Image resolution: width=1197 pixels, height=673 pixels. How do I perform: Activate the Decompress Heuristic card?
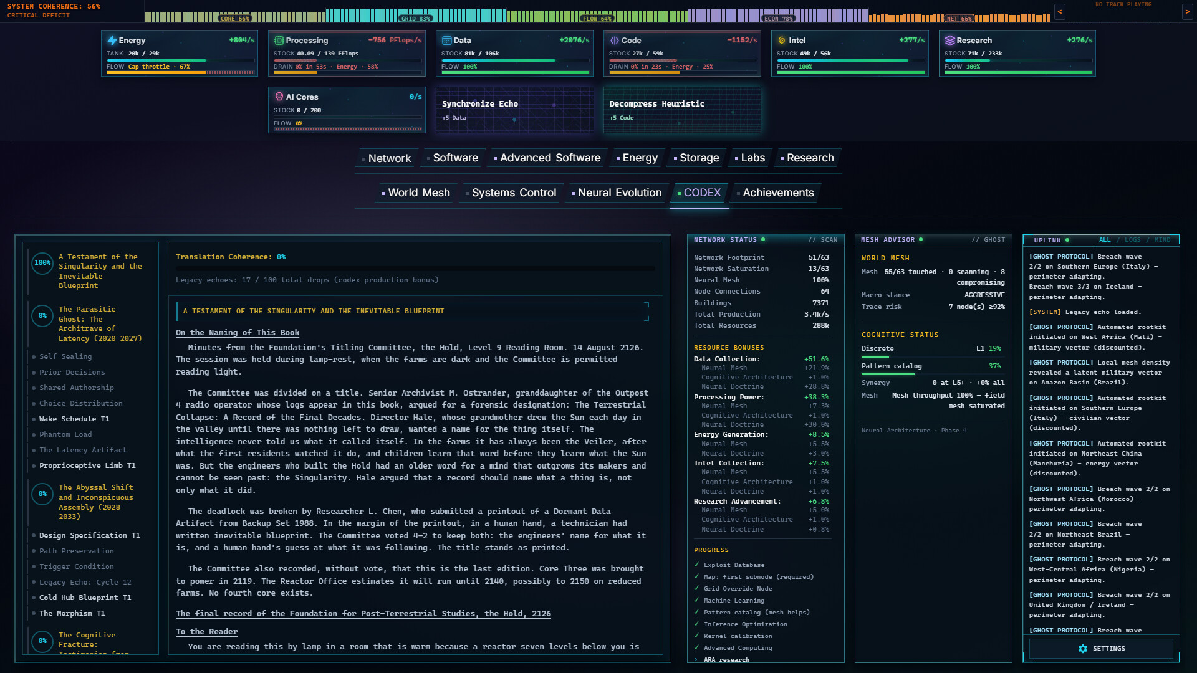(682, 110)
